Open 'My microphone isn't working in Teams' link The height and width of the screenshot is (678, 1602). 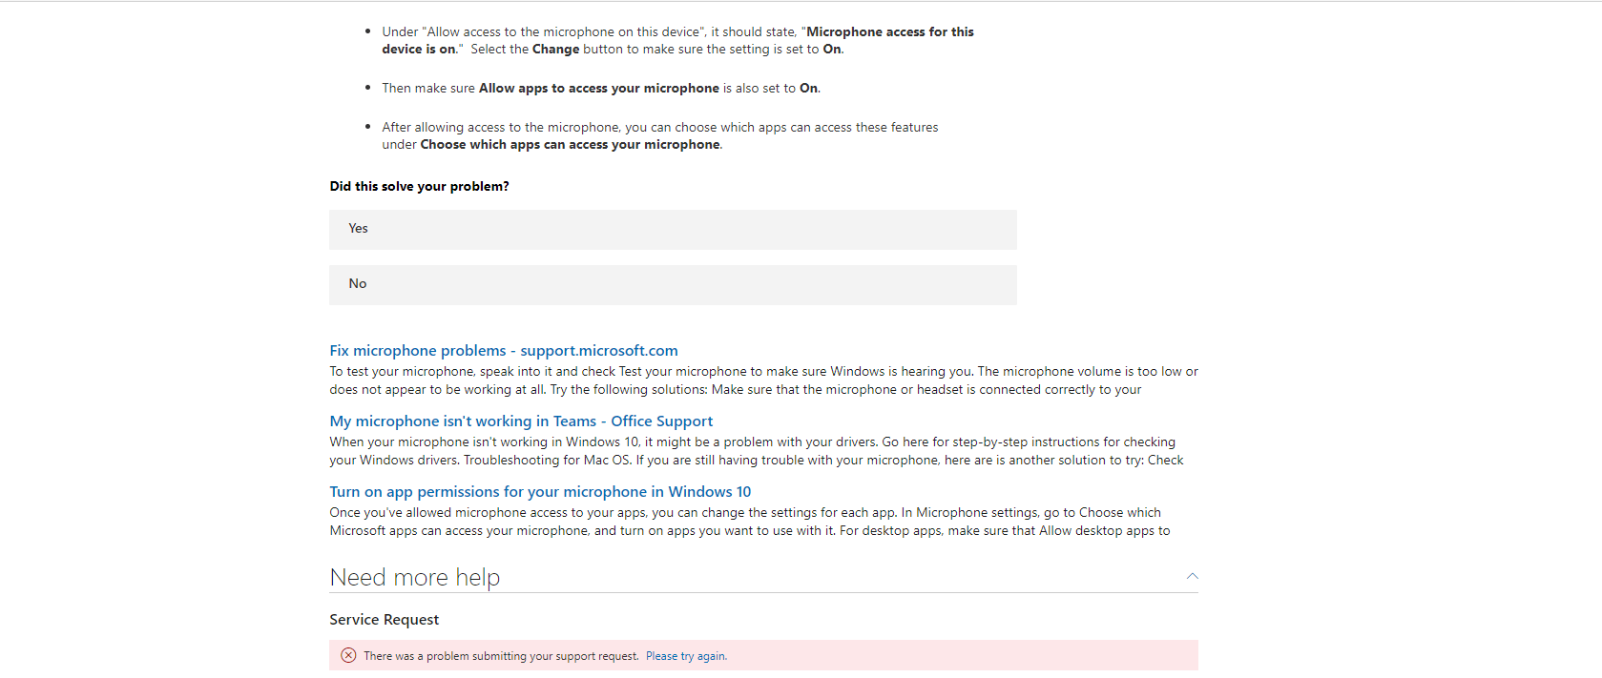[521, 421]
